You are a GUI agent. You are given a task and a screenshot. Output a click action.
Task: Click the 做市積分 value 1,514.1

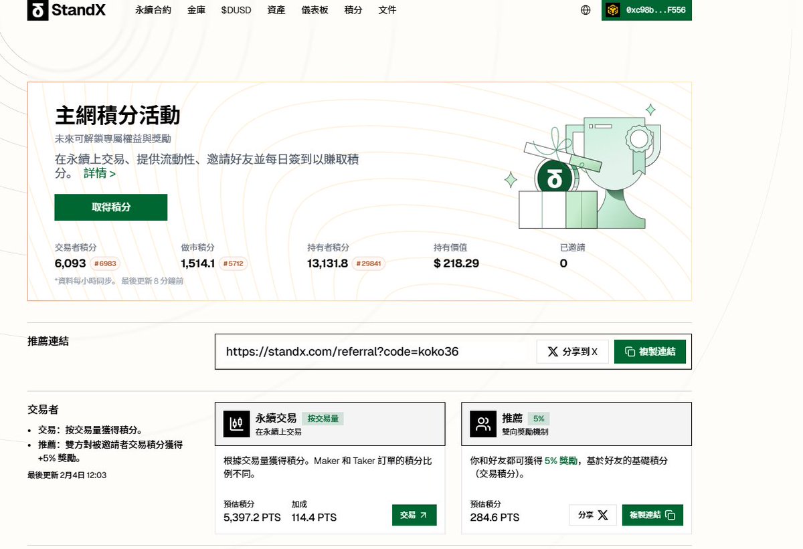[x=197, y=263]
